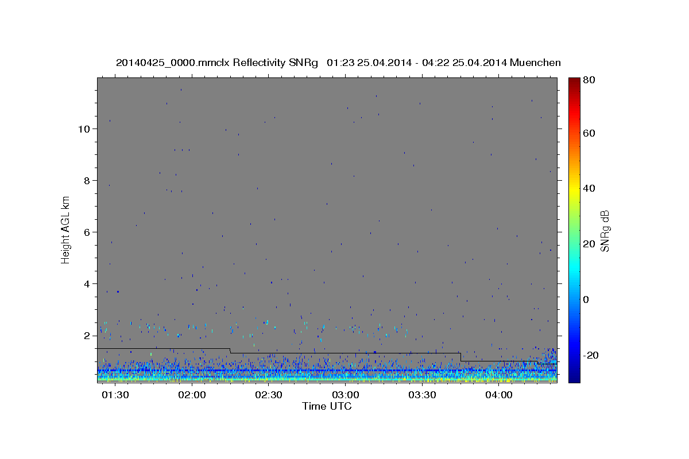This screenshot has width=689, height=459.
Task: Click the plot title text
Action: [x=338, y=63]
